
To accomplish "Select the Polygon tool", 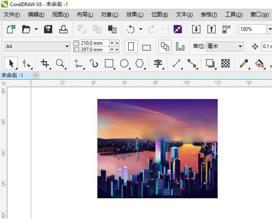I will pos(140,63).
